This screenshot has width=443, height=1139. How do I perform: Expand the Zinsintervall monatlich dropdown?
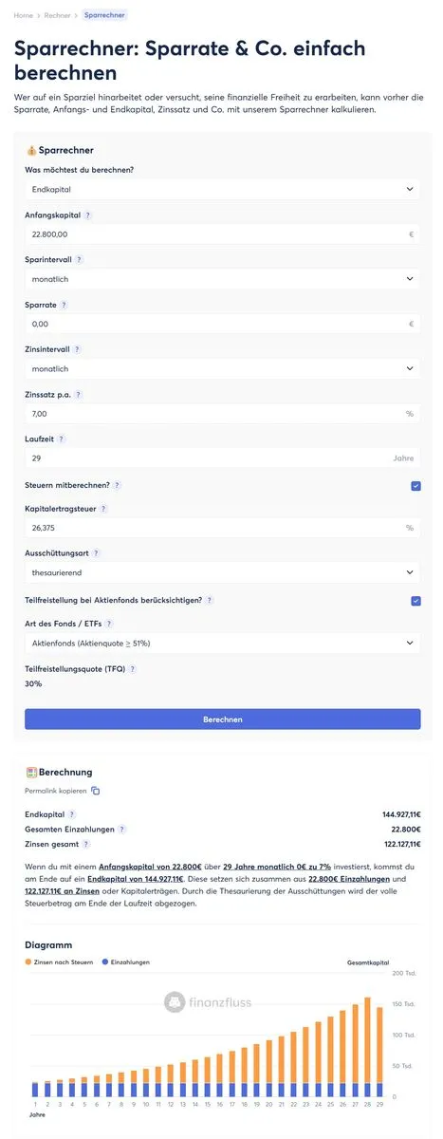pos(223,368)
